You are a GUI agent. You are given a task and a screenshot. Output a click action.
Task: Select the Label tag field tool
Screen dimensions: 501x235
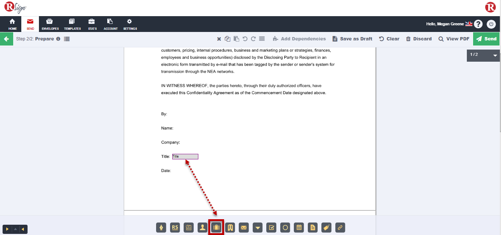[326, 228]
